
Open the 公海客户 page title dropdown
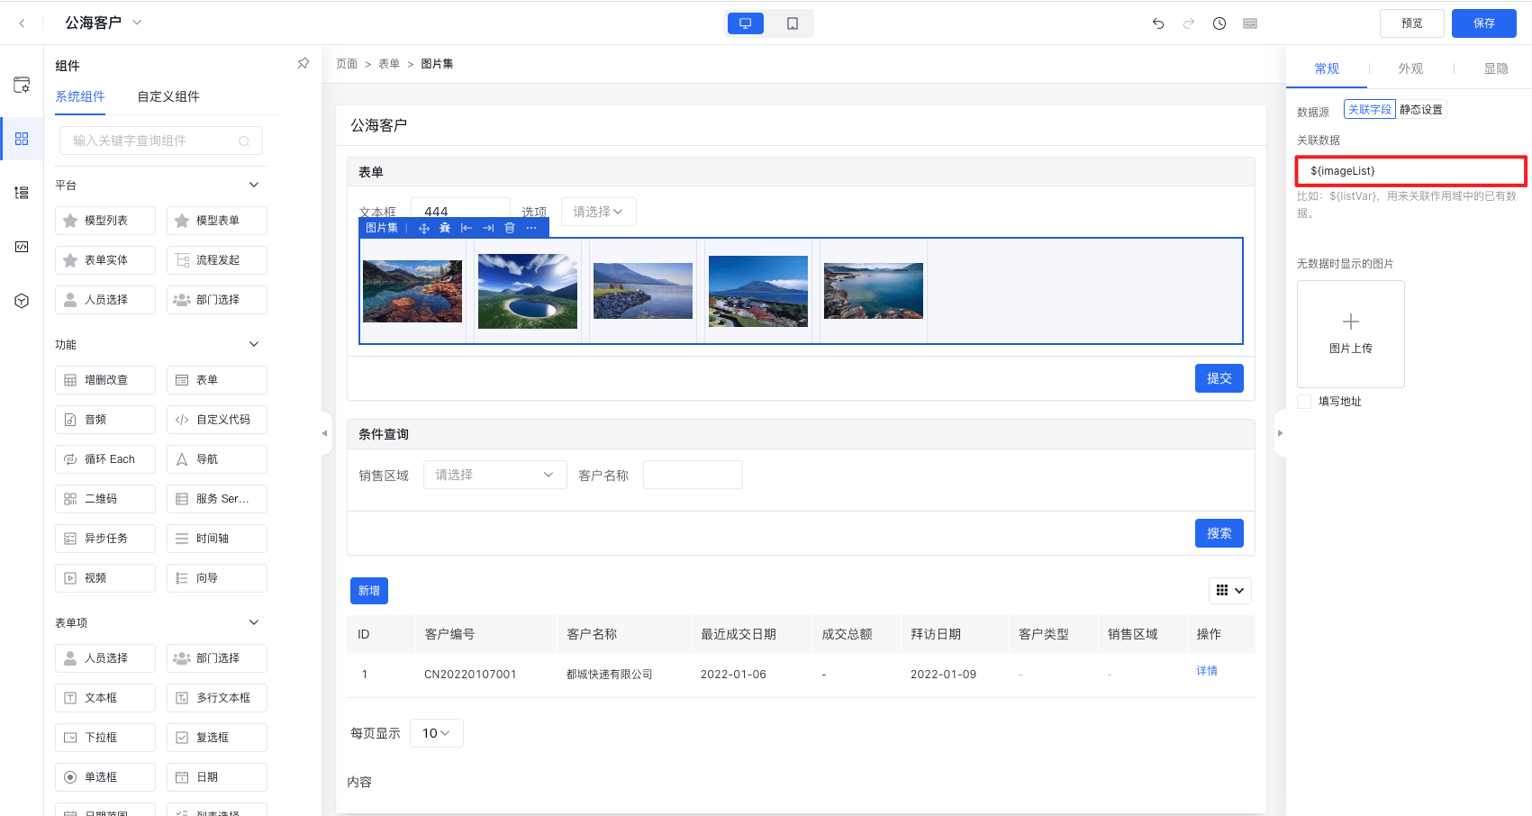click(137, 23)
